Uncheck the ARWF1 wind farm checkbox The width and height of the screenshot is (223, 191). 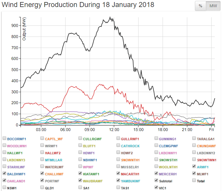click(x=195, y=166)
